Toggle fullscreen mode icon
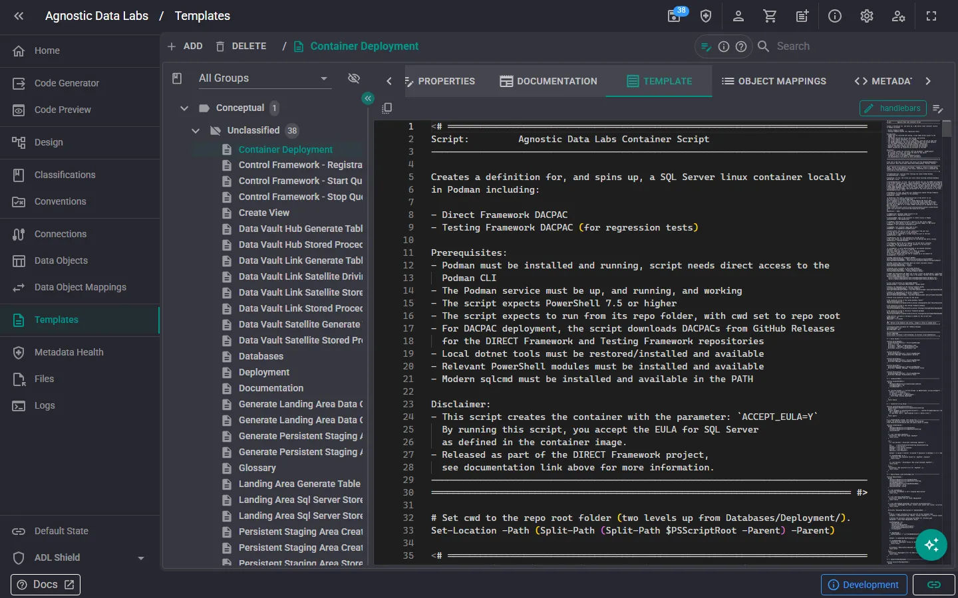Screen dimensions: 958x598 tap(931, 16)
